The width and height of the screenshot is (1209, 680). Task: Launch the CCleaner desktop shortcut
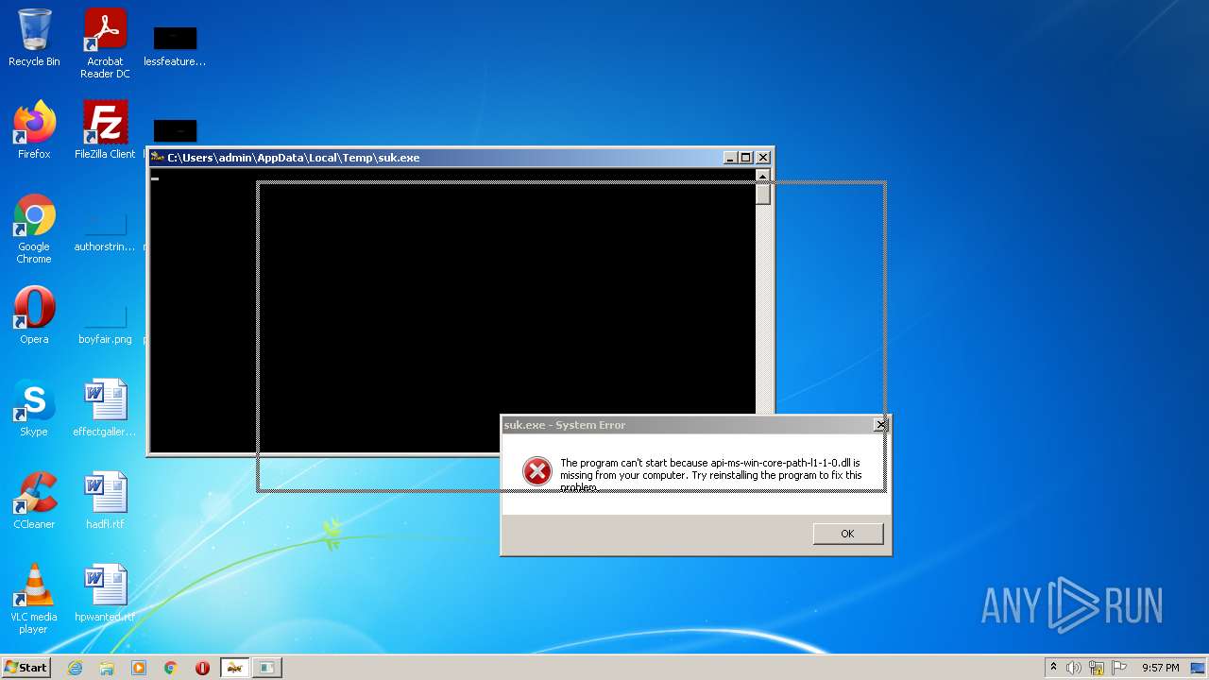tap(34, 501)
